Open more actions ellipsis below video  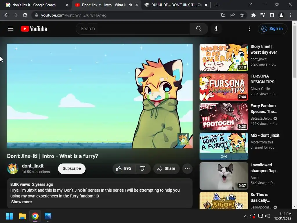(187, 169)
